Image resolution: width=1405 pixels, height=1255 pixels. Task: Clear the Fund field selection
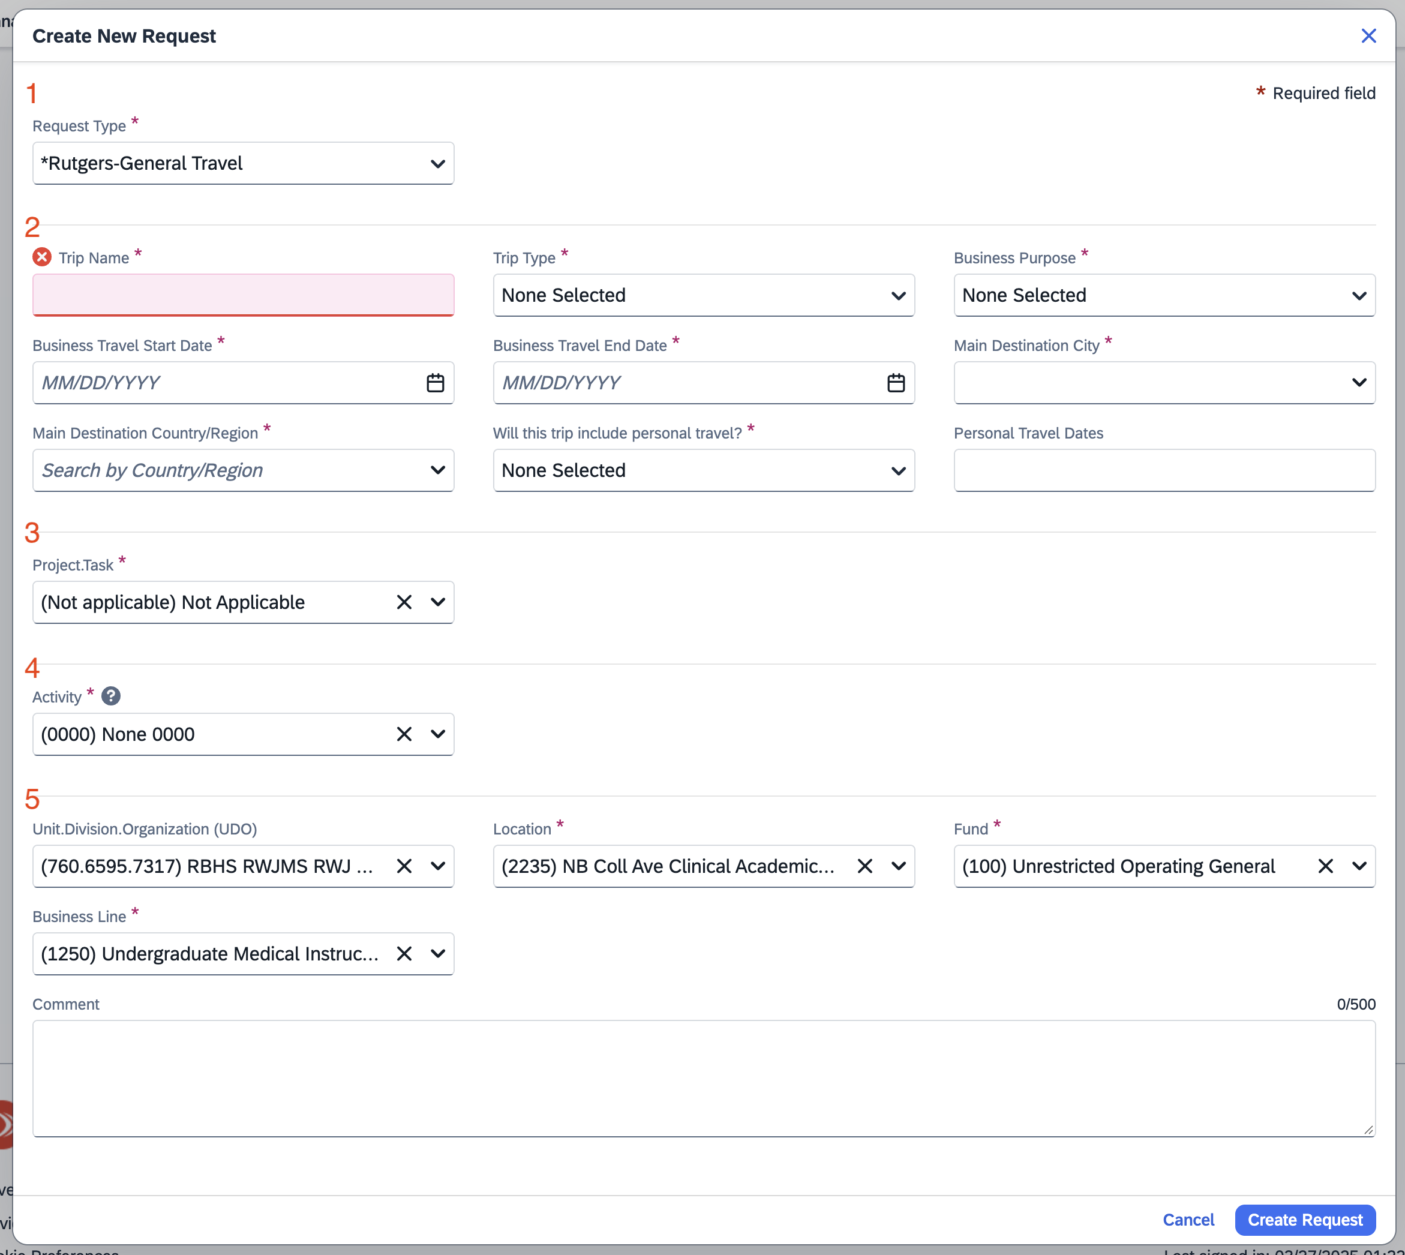coord(1325,866)
